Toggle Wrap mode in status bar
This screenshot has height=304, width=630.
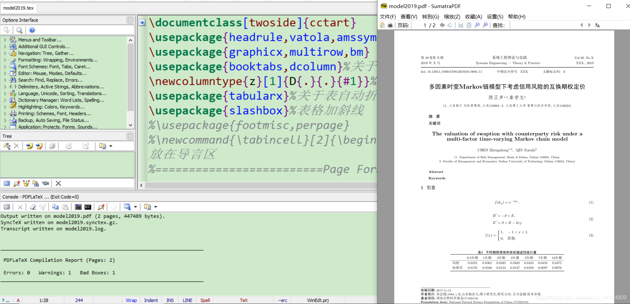(131, 300)
